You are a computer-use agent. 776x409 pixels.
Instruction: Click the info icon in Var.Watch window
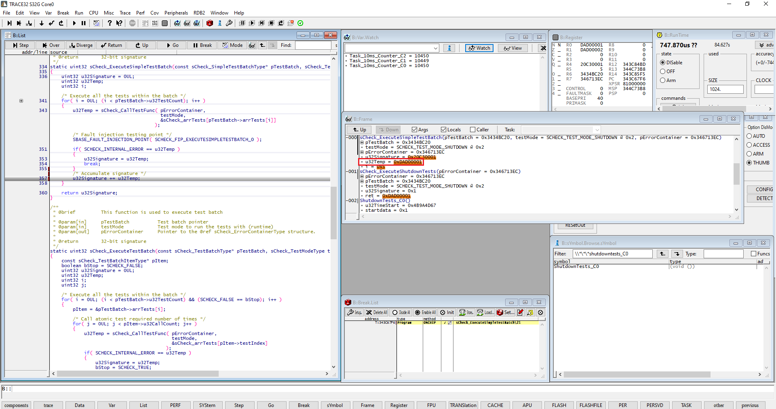(x=449, y=48)
